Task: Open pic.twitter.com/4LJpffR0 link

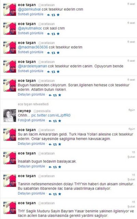Action: pos(51,115)
